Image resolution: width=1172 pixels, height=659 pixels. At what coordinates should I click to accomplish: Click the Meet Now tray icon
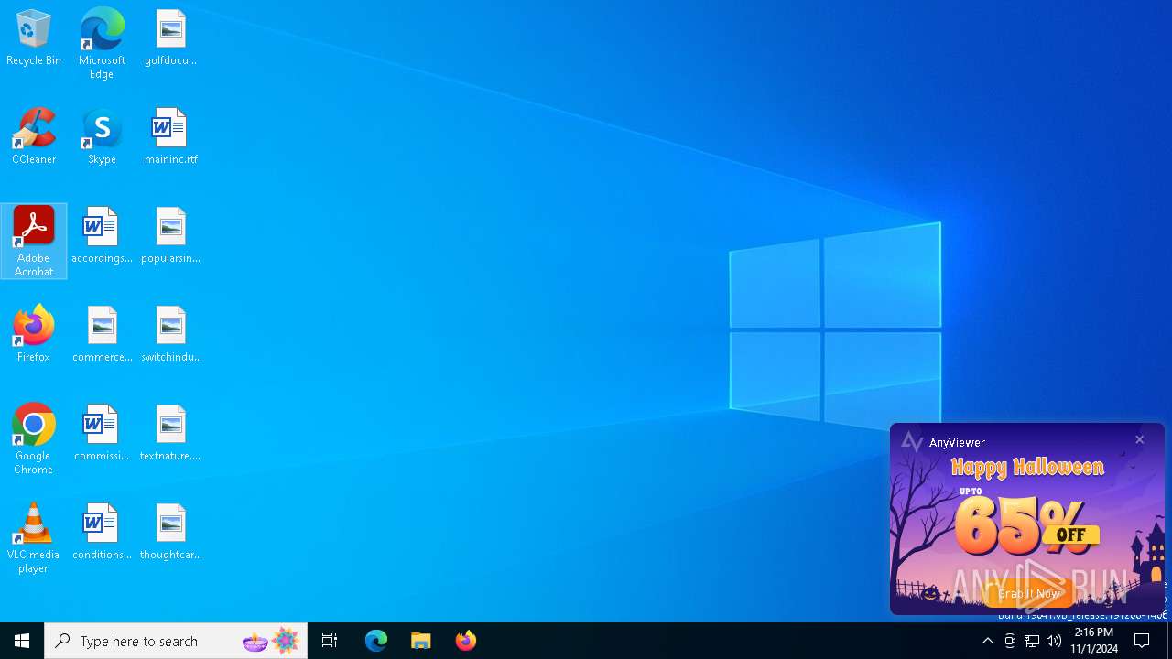tap(1010, 641)
